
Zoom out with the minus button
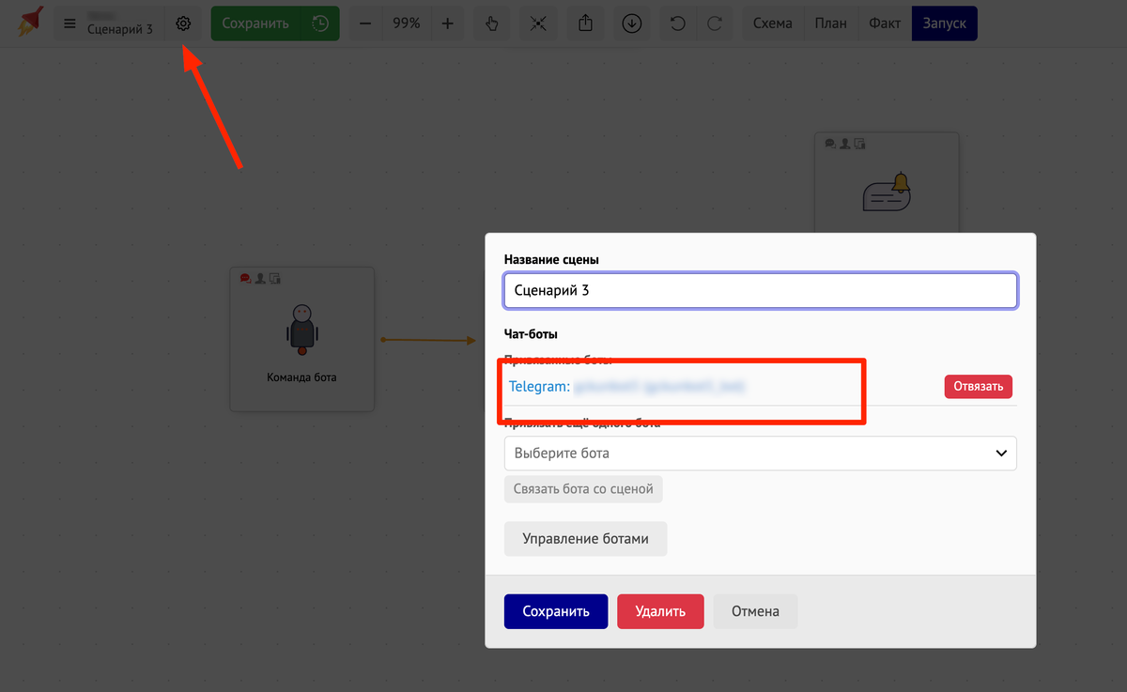(x=365, y=23)
